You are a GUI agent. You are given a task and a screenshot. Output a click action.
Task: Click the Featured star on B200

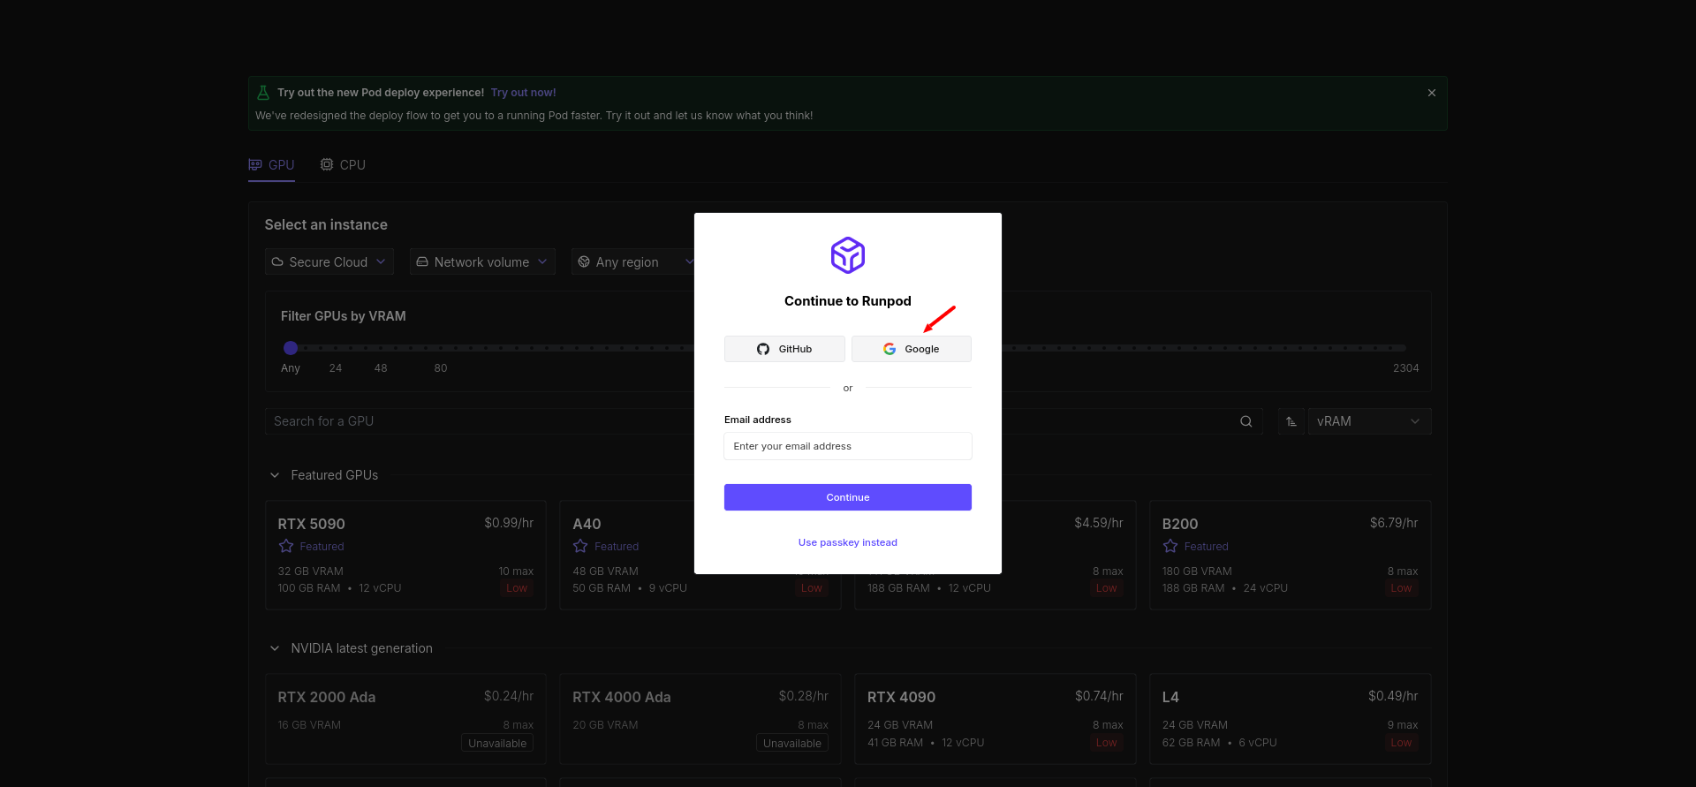[x=1170, y=547]
